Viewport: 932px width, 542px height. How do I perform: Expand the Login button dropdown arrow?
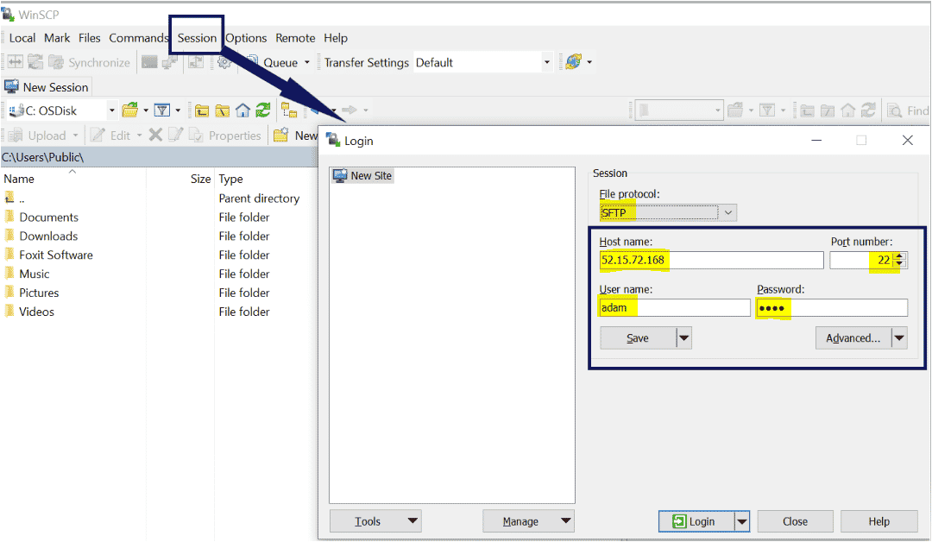[742, 522]
